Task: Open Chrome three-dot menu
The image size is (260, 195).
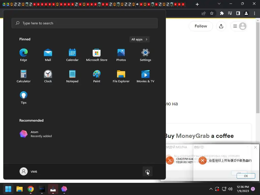Action: [x=254, y=13]
